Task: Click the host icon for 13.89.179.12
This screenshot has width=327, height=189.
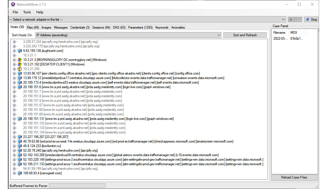Action: click(20, 78)
